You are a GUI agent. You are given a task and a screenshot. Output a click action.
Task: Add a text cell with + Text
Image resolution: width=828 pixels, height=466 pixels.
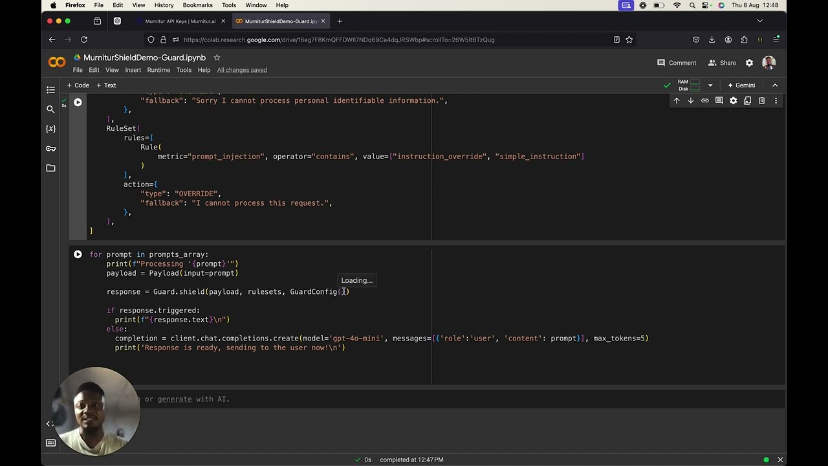click(x=106, y=85)
